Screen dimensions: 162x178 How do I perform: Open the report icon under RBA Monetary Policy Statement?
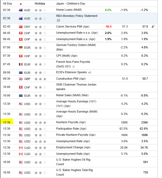coord(58,20)
